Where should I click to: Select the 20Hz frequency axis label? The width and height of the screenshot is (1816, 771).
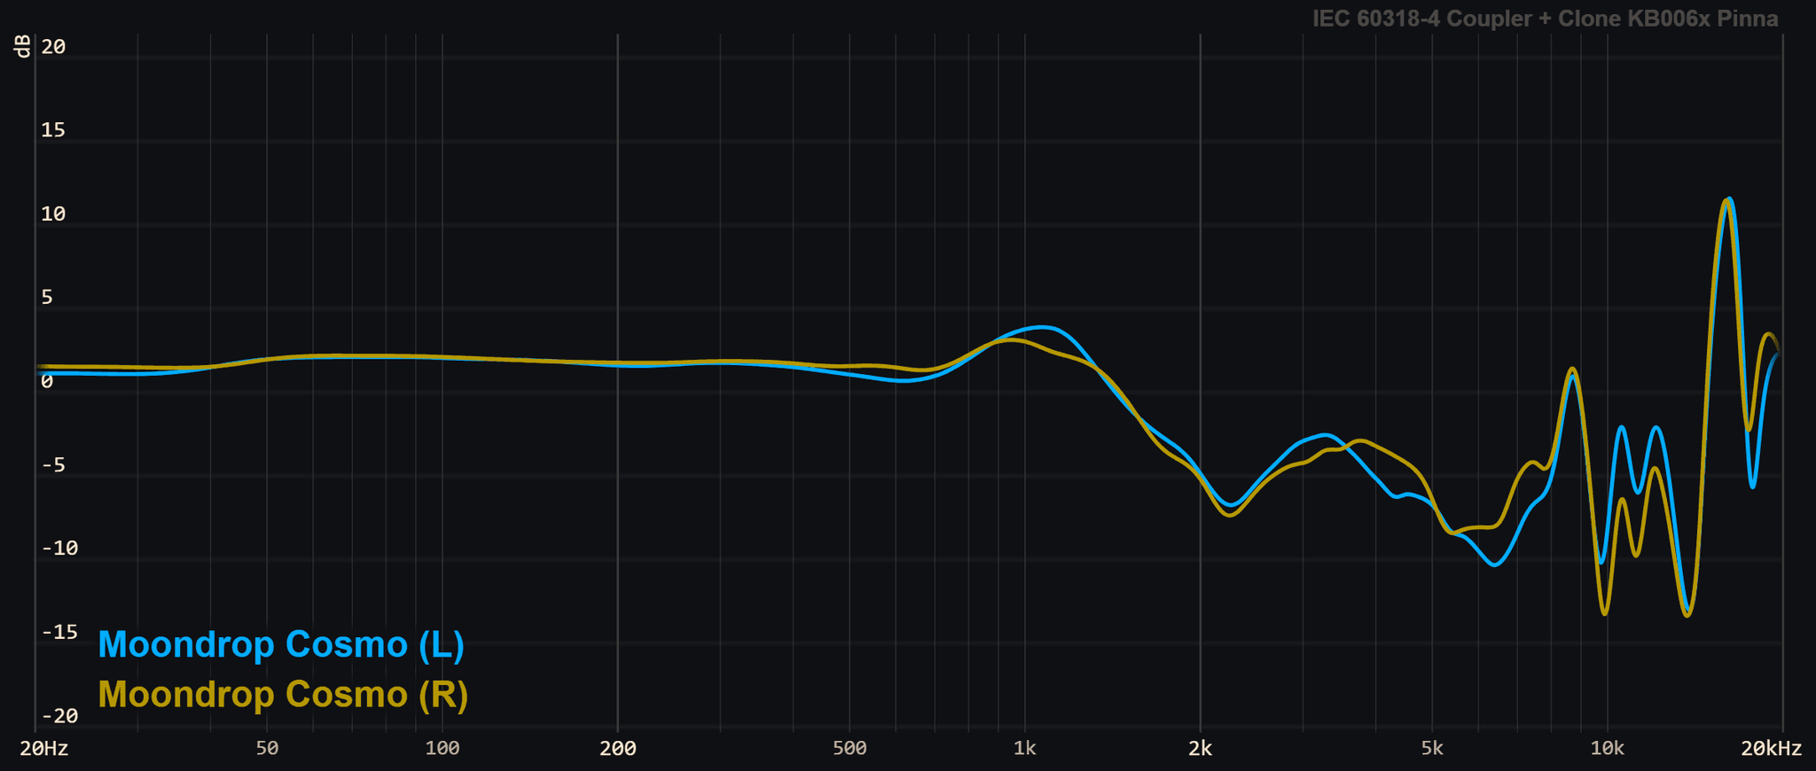coord(44,749)
